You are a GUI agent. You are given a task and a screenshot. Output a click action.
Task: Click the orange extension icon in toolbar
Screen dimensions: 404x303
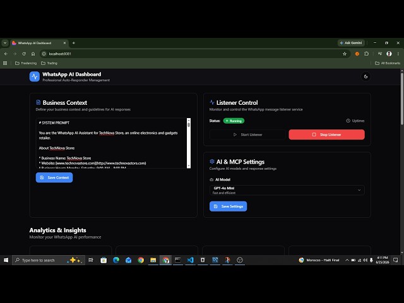tap(357, 54)
